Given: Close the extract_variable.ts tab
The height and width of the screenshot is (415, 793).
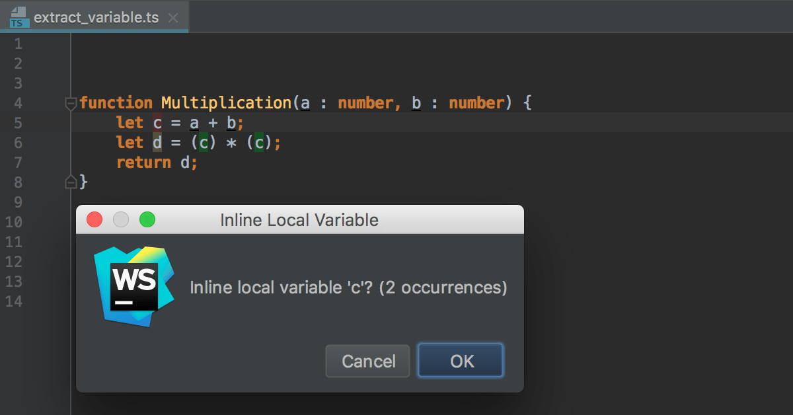Looking at the screenshot, I should tap(173, 17).
